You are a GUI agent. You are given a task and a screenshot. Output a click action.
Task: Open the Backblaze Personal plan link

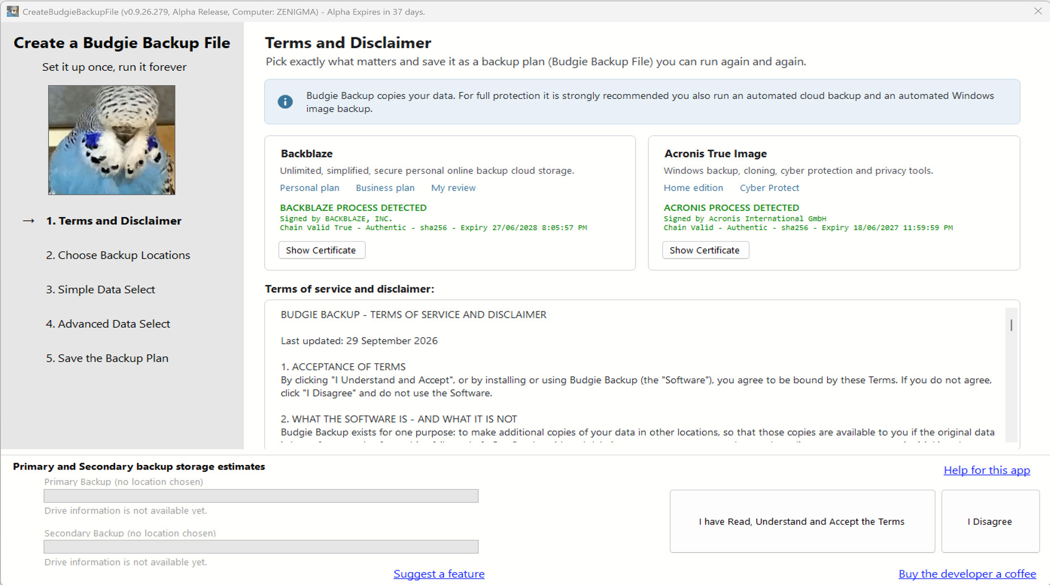[309, 188]
